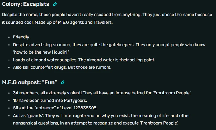
Task: Click the paragraph starting "Despite the name"
Action: pyautogui.click(x=107, y=18)
